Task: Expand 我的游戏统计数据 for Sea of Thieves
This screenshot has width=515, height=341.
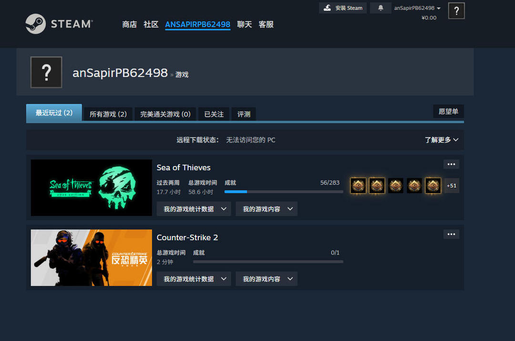Action: click(x=194, y=209)
